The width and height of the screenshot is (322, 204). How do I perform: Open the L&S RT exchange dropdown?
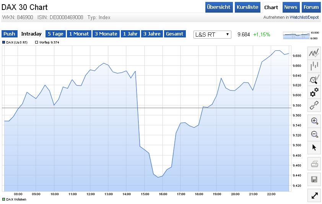coord(213,34)
